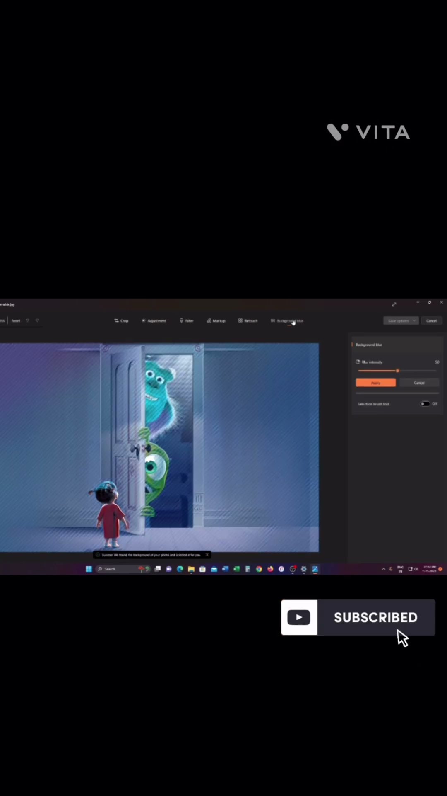Click the YouTube SUBSCRIBED button overlay
The width and height of the screenshot is (447, 796).
tap(358, 617)
